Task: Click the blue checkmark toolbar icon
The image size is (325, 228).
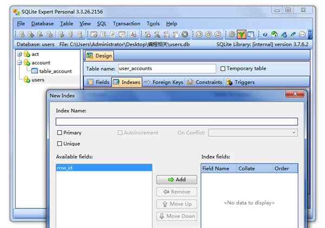Action: (x=265, y=34)
